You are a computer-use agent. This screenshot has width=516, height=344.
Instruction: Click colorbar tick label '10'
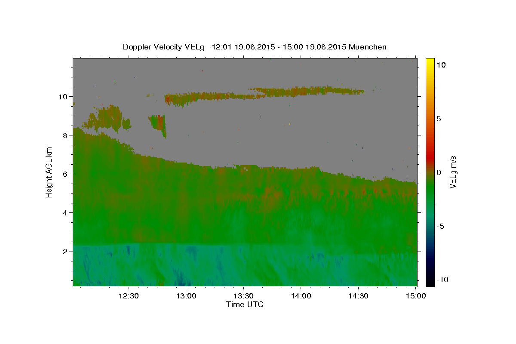pyautogui.click(x=441, y=65)
